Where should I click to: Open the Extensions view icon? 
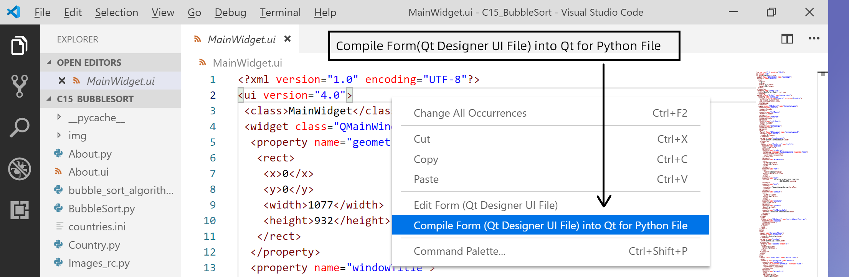(20, 210)
